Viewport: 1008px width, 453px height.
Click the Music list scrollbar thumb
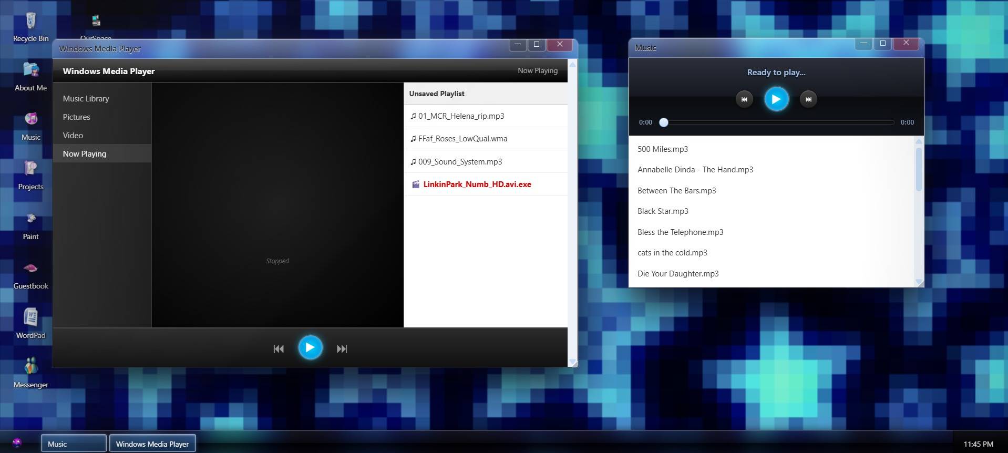click(x=919, y=169)
